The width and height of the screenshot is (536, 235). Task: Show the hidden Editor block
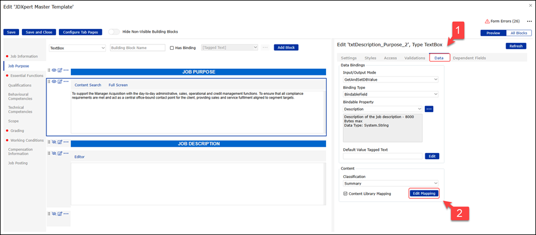(x=54, y=153)
